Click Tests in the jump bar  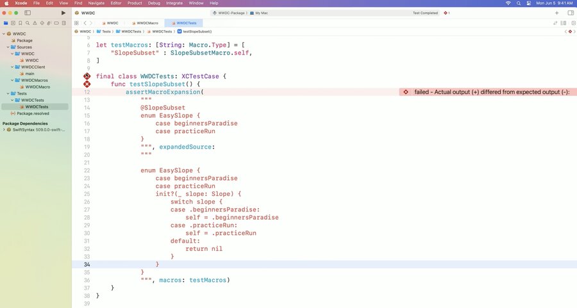[x=104, y=31]
